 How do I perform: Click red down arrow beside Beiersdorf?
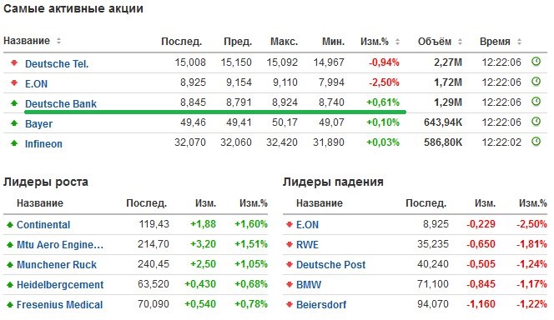coord(290,304)
